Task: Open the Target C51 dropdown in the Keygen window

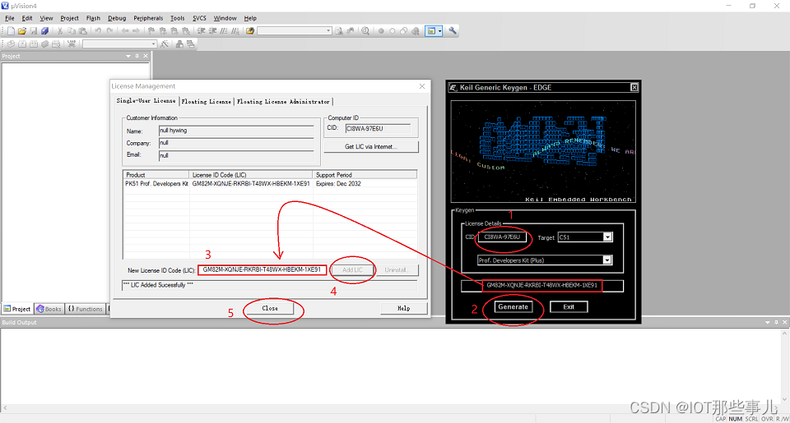Action: pyautogui.click(x=607, y=237)
